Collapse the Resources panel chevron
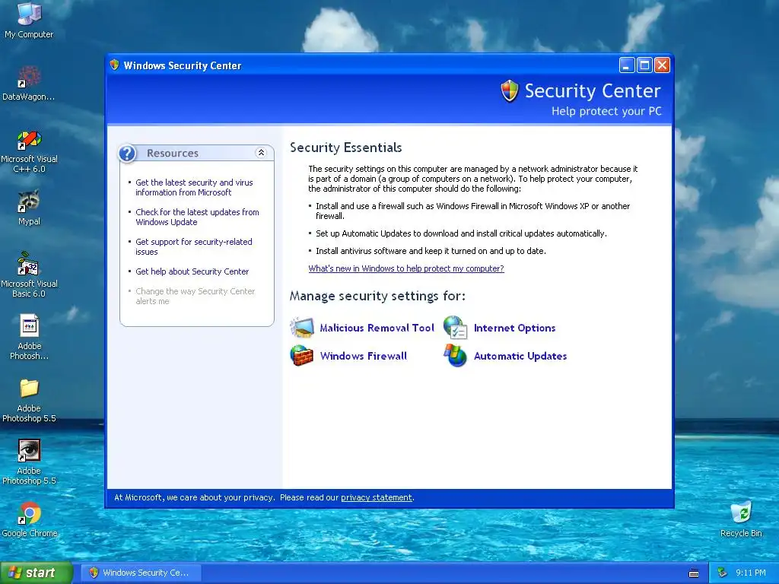The image size is (779, 584). (x=261, y=153)
